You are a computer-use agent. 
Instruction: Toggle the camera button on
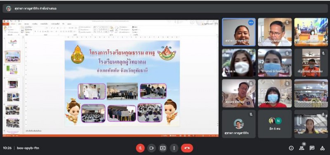[x=151, y=148]
